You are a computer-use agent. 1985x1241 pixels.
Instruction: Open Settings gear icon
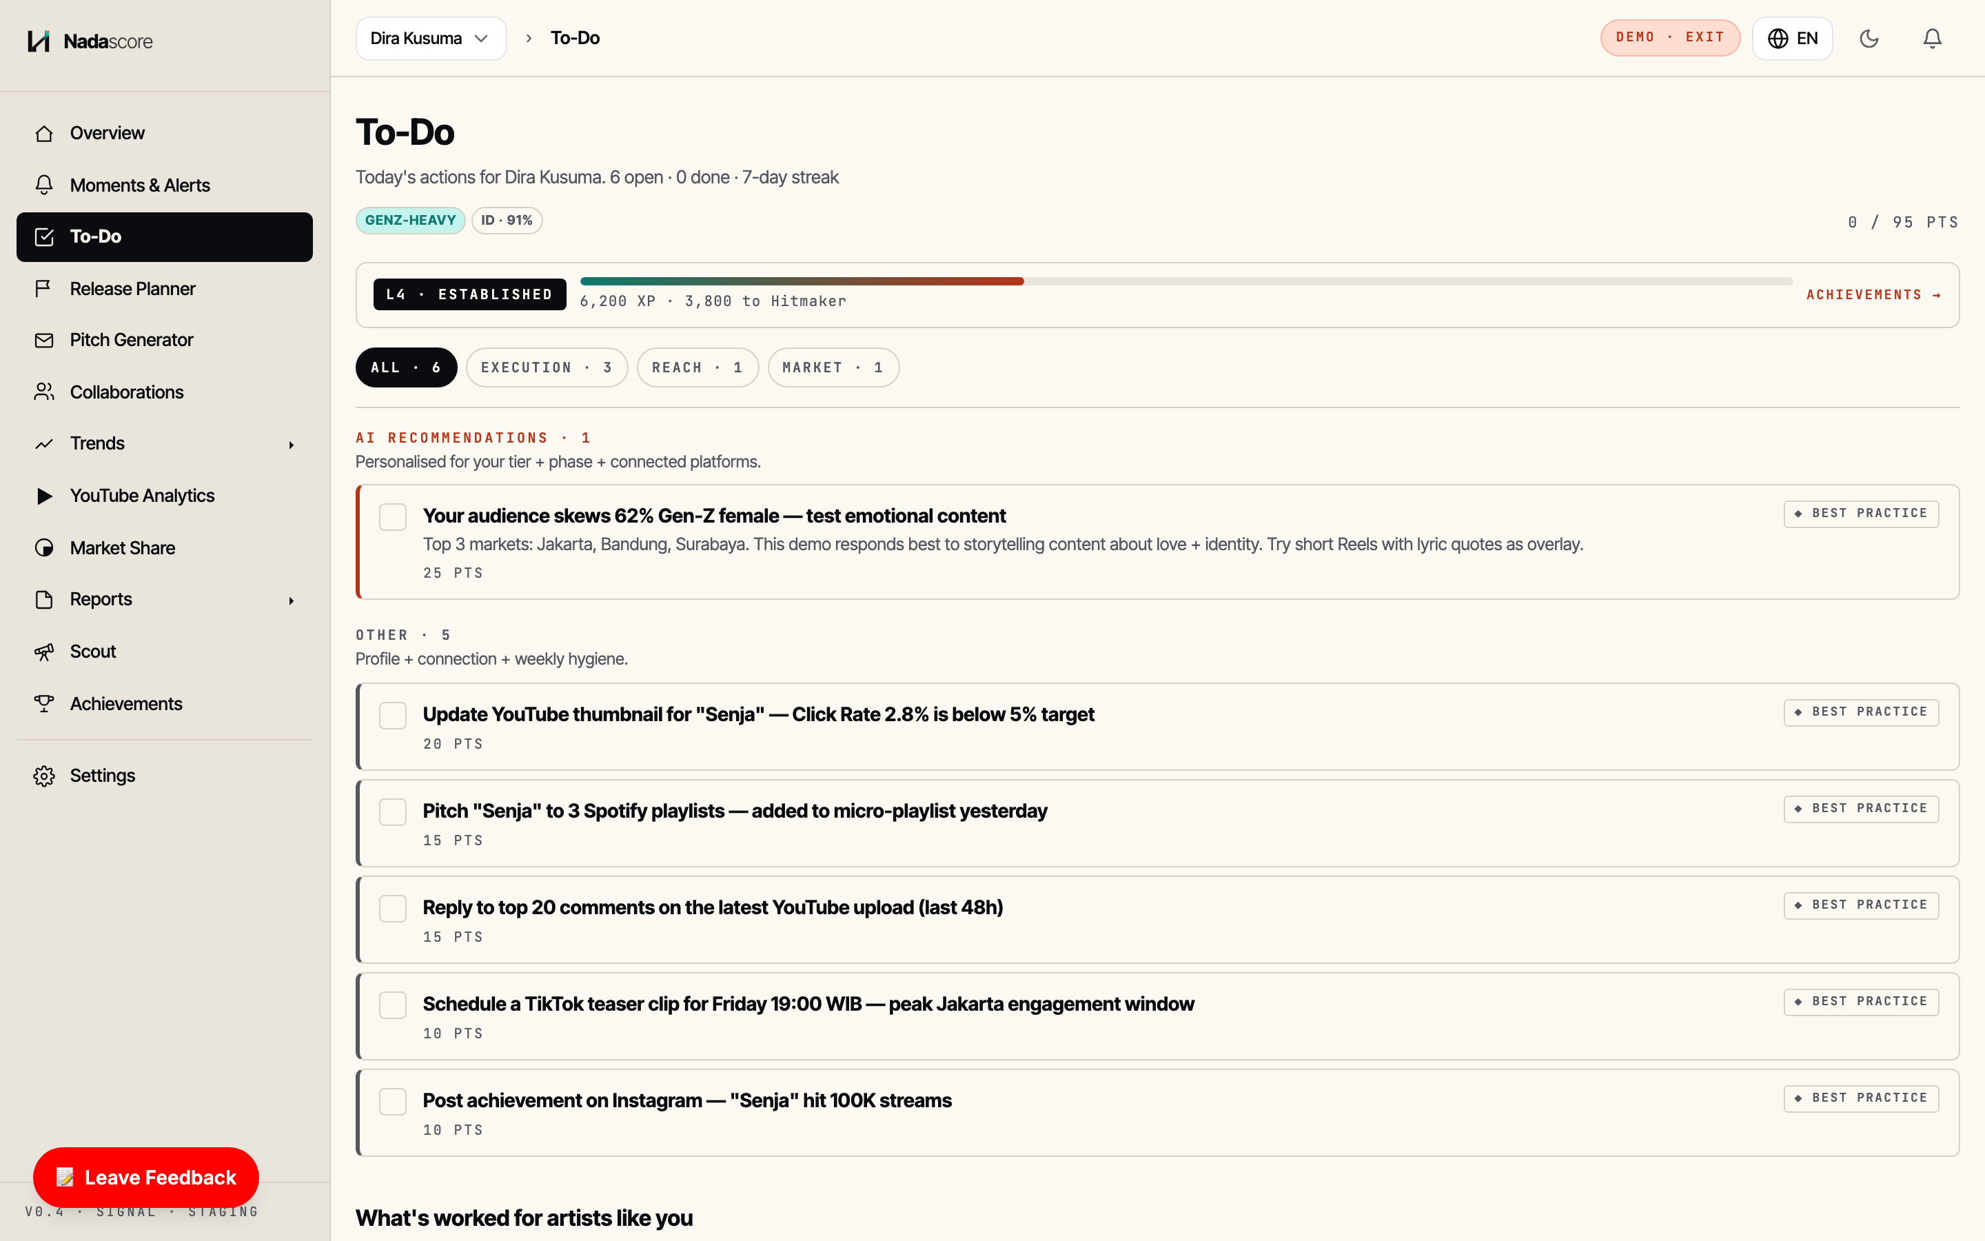point(44,776)
